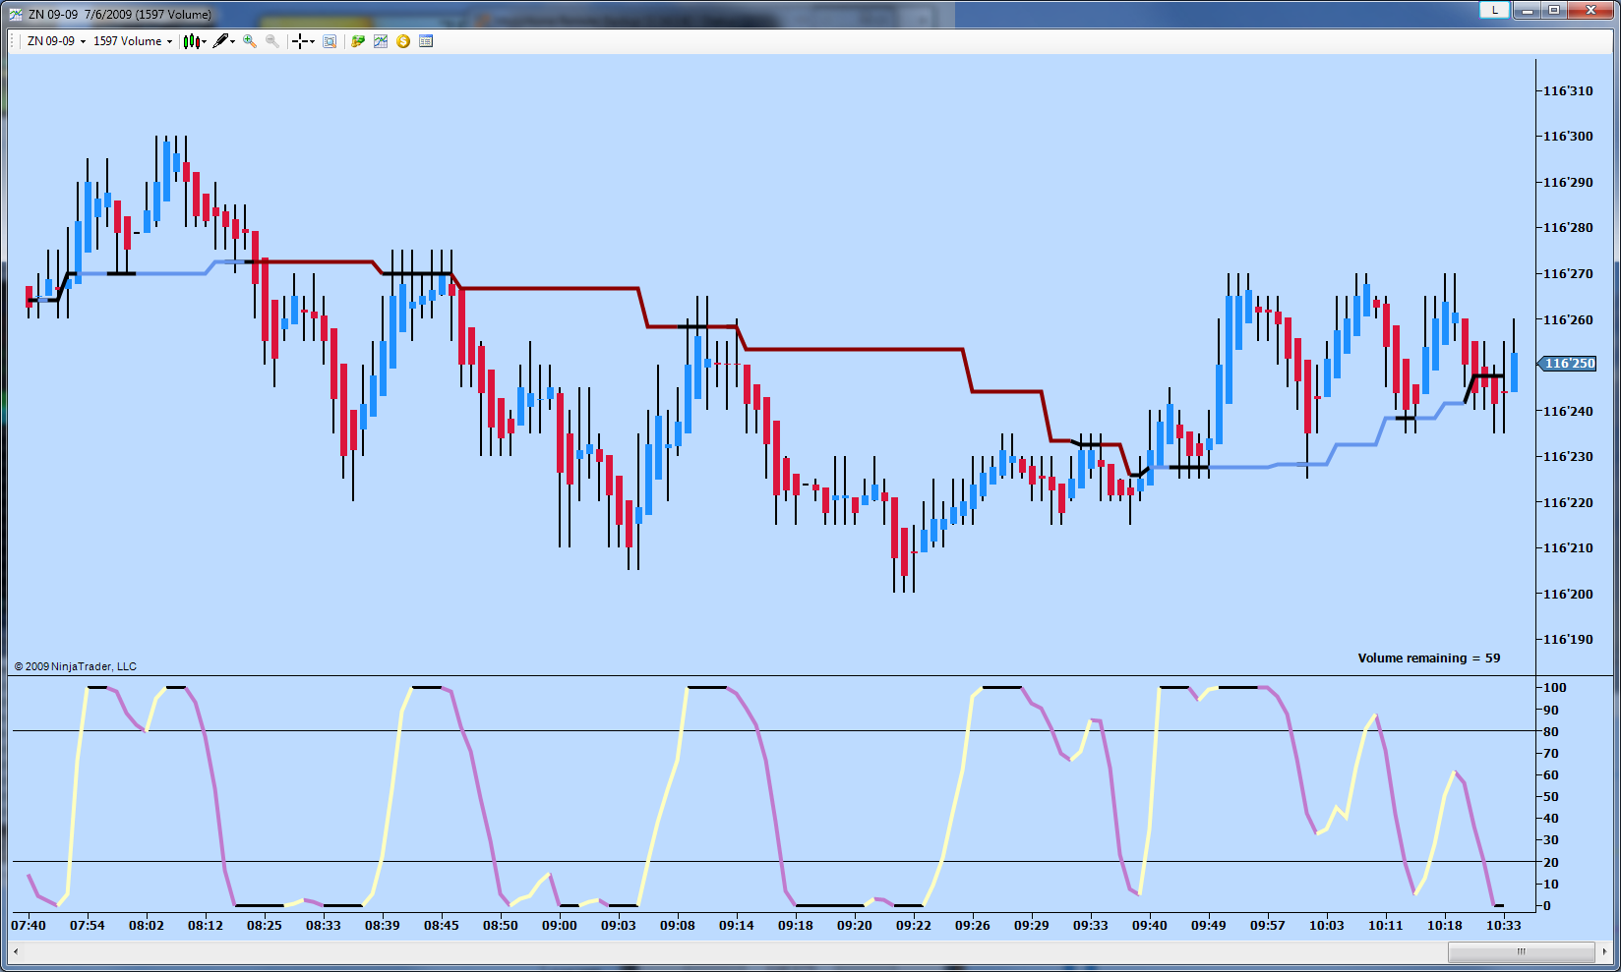1621x972 pixels.
Task: Open the 1597 Volume interval dropdown
Action: [x=133, y=41]
